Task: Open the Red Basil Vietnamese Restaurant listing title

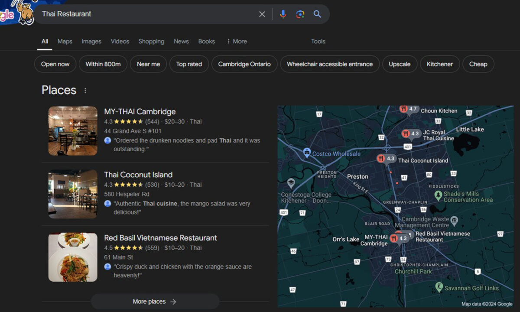Action: click(x=161, y=238)
